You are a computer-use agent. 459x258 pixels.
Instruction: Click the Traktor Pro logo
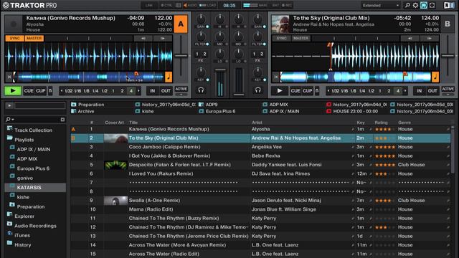29,6
